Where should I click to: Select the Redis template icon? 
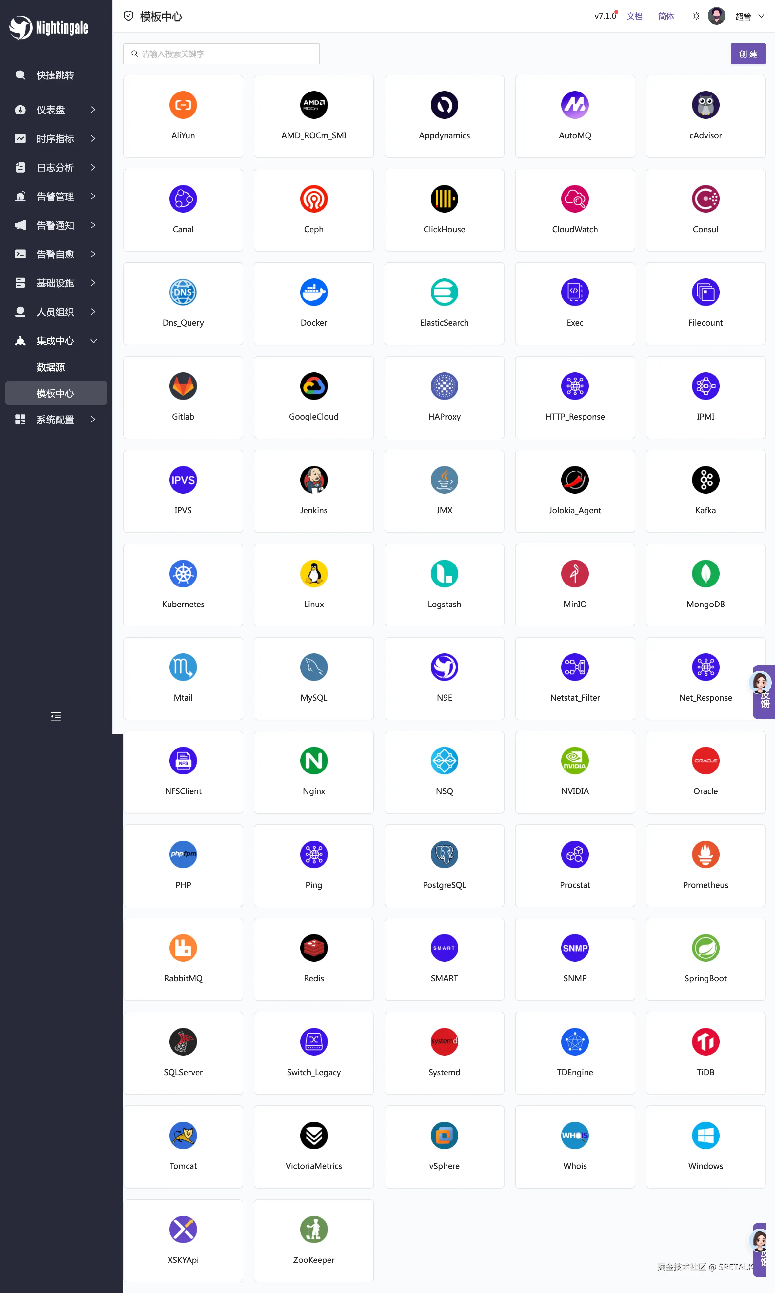pyautogui.click(x=313, y=948)
